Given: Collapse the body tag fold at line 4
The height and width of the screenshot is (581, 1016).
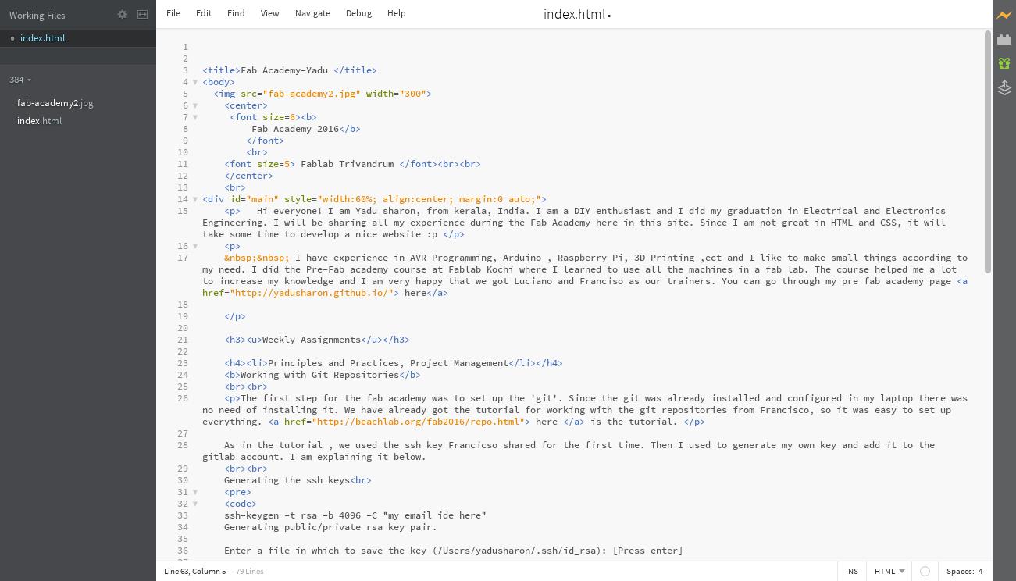Looking at the screenshot, I should pos(195,82).
